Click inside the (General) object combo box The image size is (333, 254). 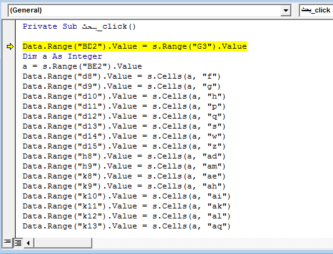coord(145,10)
